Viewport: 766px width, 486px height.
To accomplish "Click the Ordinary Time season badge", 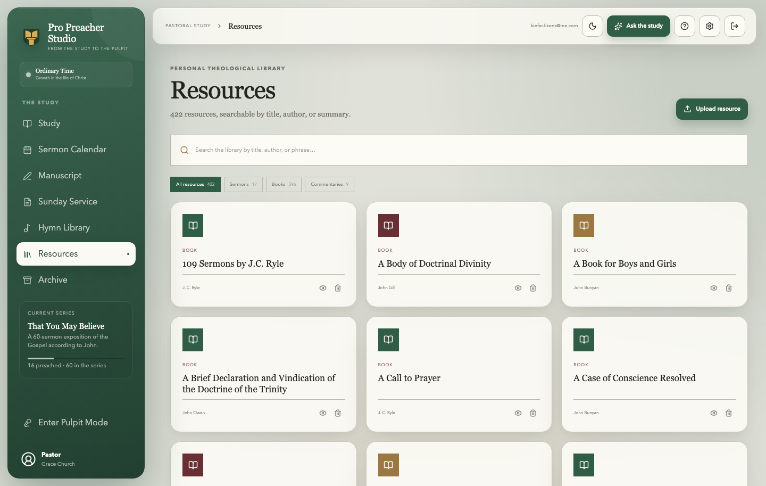I will (76, 75).
